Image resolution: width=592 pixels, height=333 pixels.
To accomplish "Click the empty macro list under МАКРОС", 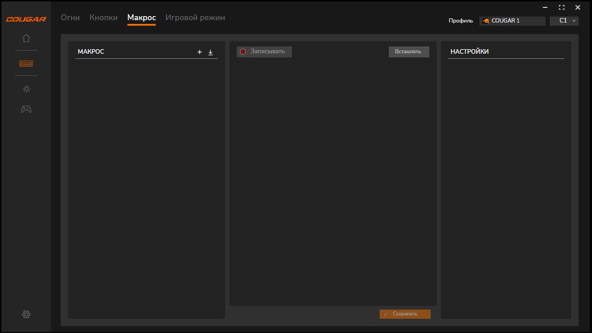I will [146, 184].
